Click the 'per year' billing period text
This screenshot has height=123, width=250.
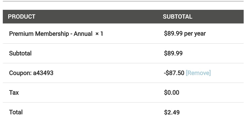(195, 34)
